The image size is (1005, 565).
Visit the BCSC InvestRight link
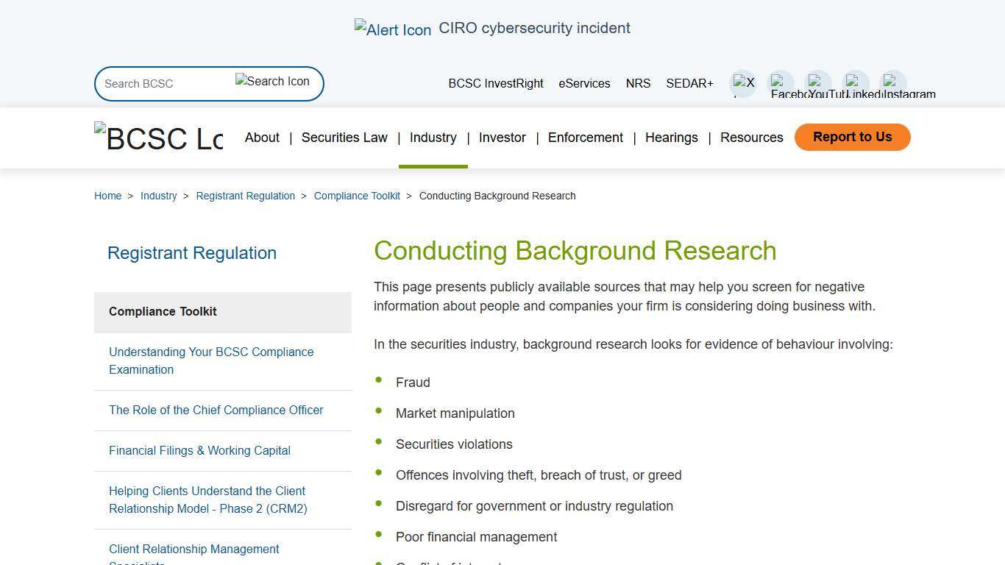coord(495,83)
